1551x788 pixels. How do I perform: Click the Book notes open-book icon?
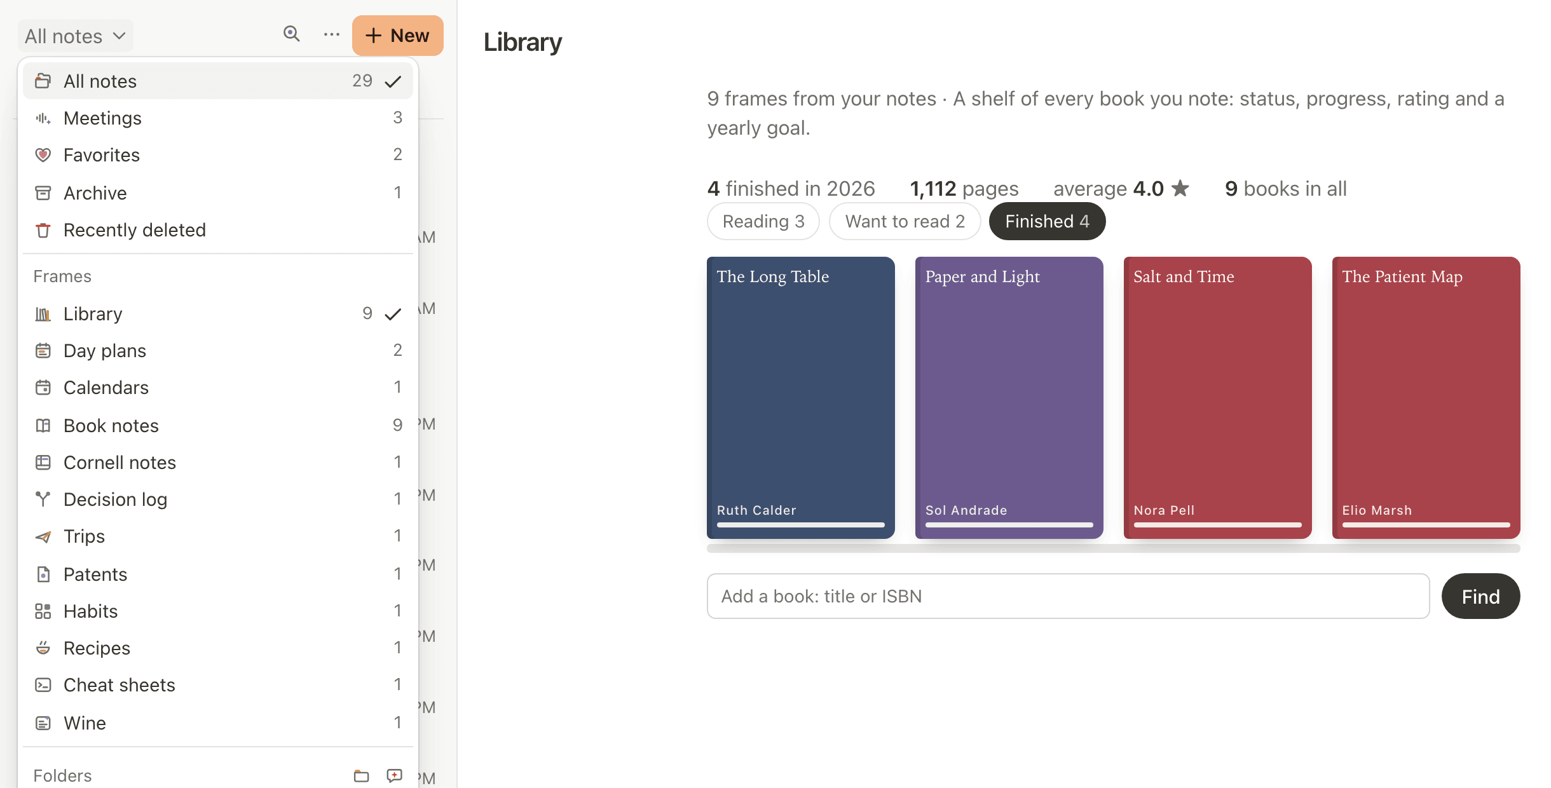(x=43, y=426)
